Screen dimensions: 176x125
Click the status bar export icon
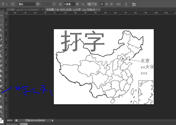tap(16, 121)
